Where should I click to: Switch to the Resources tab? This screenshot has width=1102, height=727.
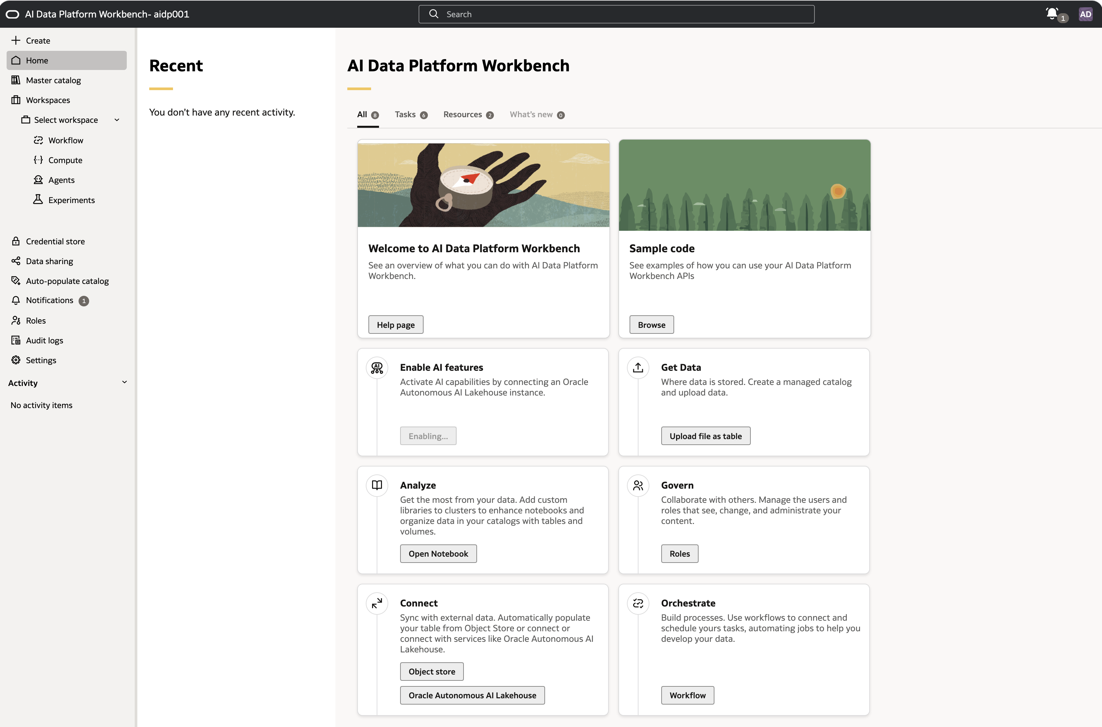pos(469,115)
